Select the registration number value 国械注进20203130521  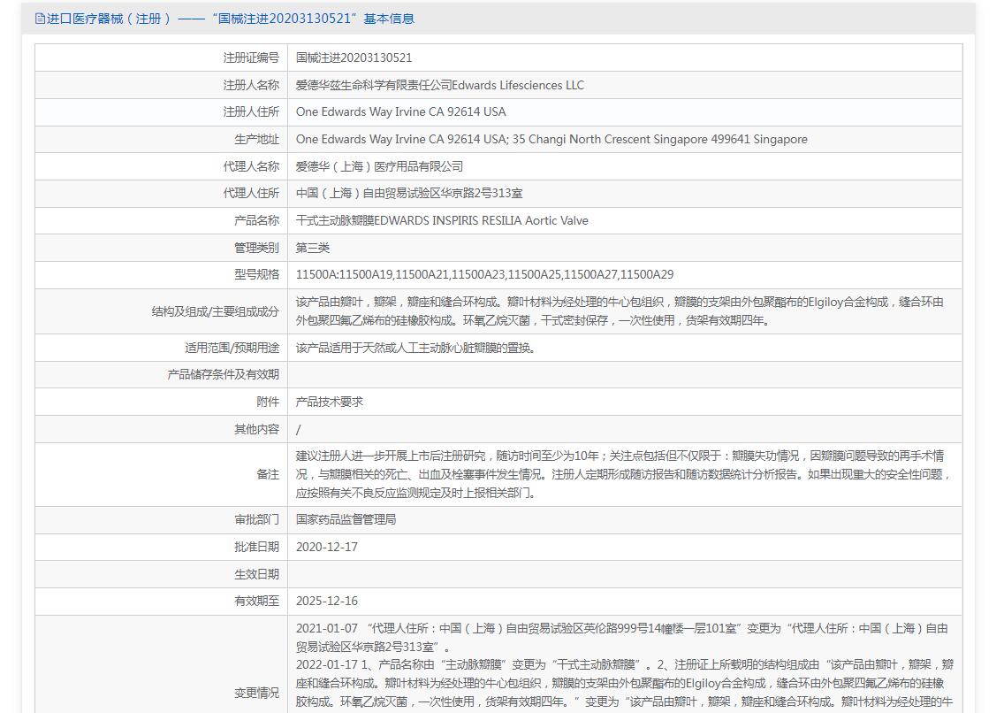tap(354, 57)
